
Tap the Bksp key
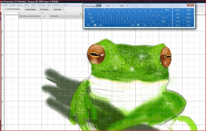(167, 10)
